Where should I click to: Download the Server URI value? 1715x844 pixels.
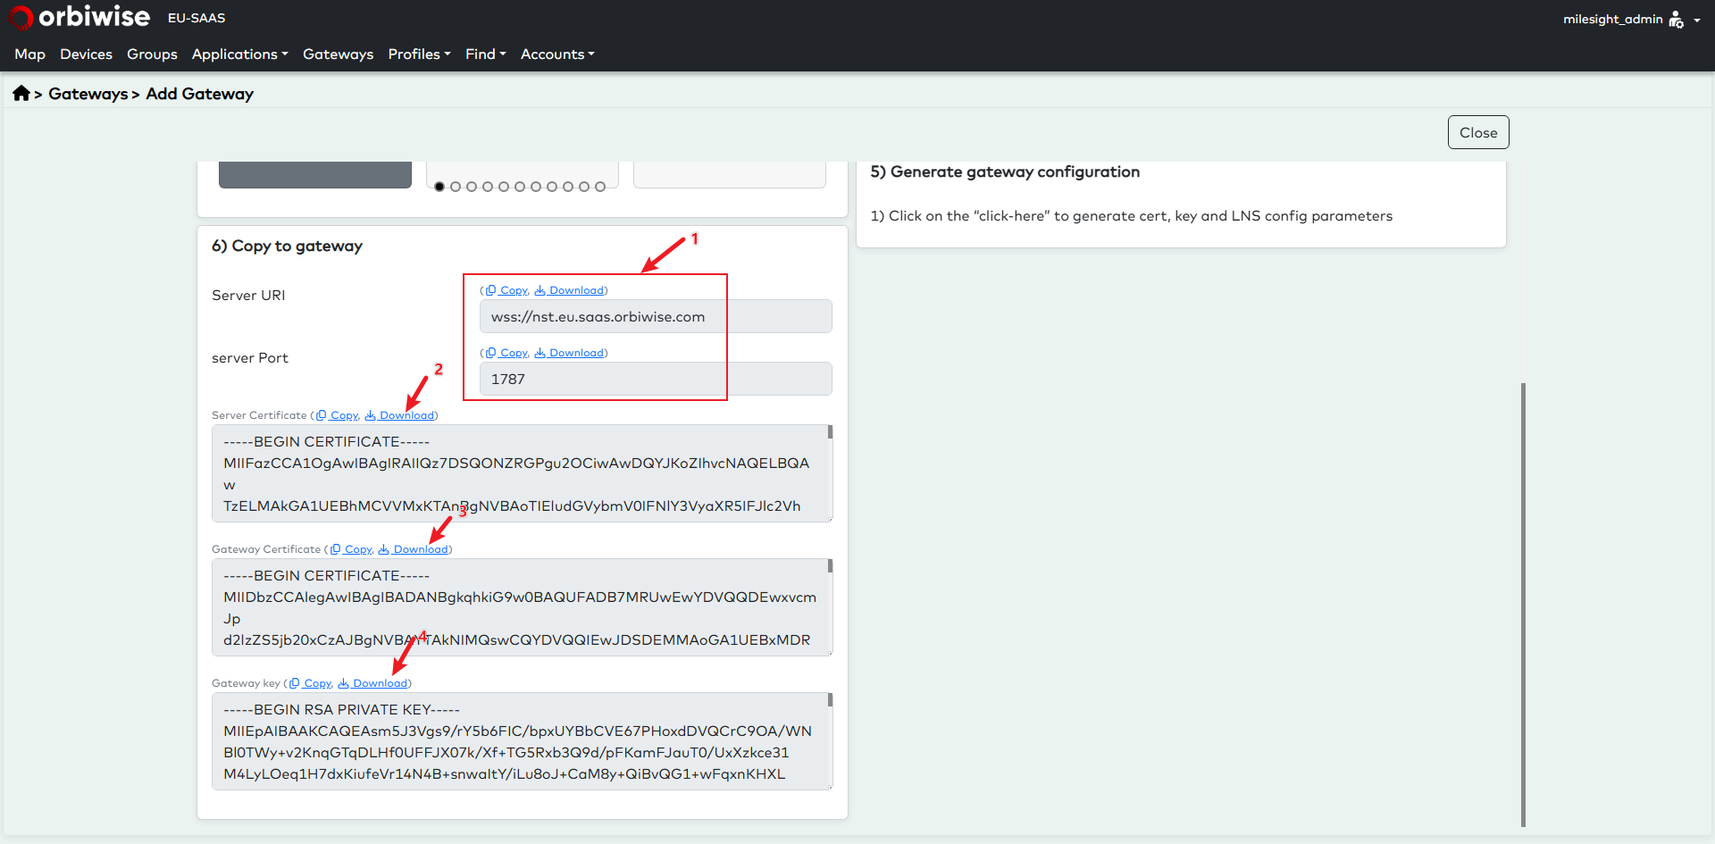tap(569, 290)
